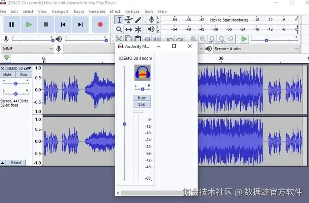Click the Zoom Out magnifier icon
This screenshot has width=309, height=203.
click(203, 39)
